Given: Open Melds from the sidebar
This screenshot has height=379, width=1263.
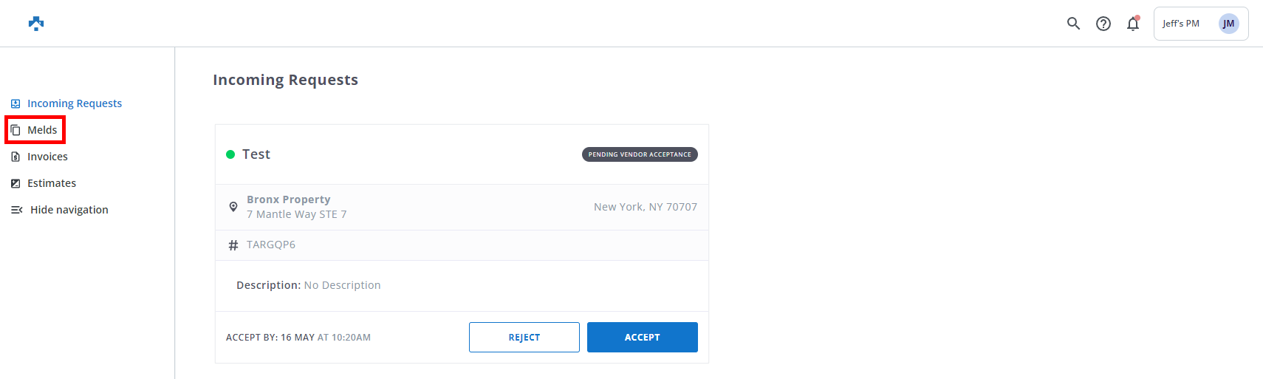Looking at the screenshot, I should [x=42, y=130].
